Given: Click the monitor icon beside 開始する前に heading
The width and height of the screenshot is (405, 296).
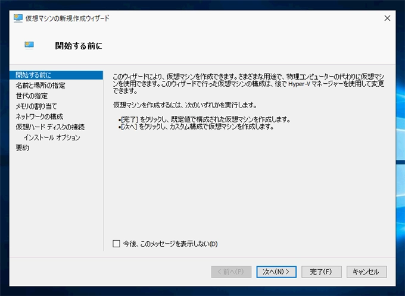Looking at the screenshot, I should pos(29,45).
